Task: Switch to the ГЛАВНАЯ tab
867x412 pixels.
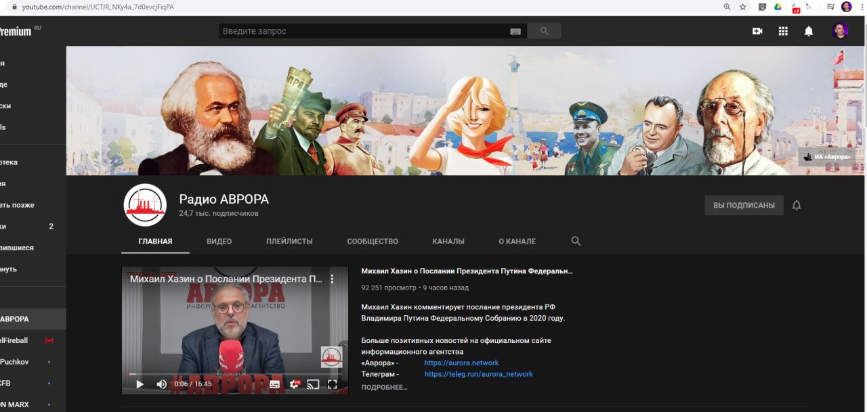Action: coord(155,242)
